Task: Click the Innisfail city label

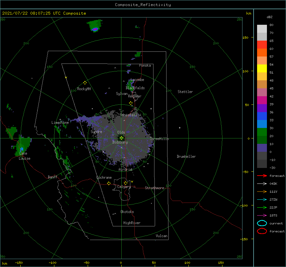Action: pos(128,115)
